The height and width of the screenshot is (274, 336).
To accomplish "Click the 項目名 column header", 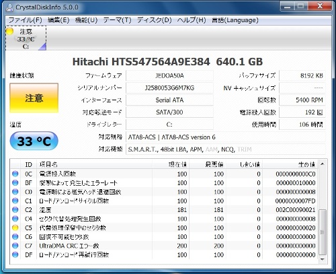I will (x=95, y=164).
